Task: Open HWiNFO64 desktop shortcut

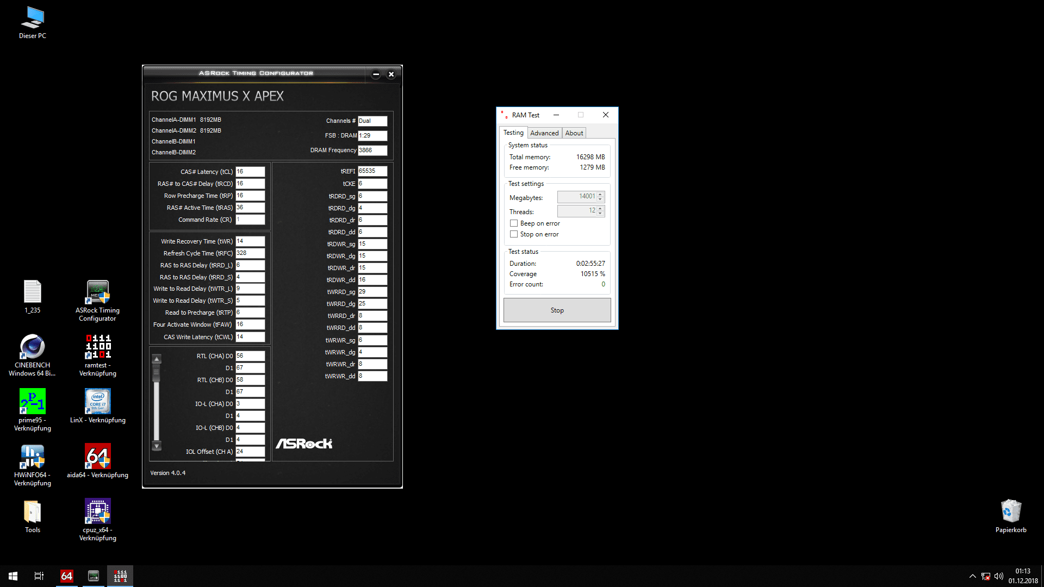Action: pos(33,465)
